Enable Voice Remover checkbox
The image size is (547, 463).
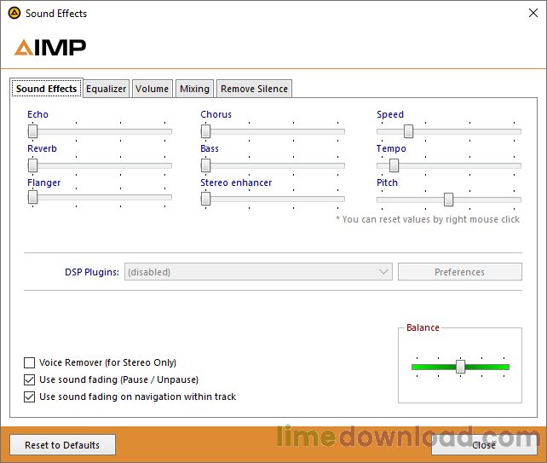pyautogui.click(x=29, y=362)
